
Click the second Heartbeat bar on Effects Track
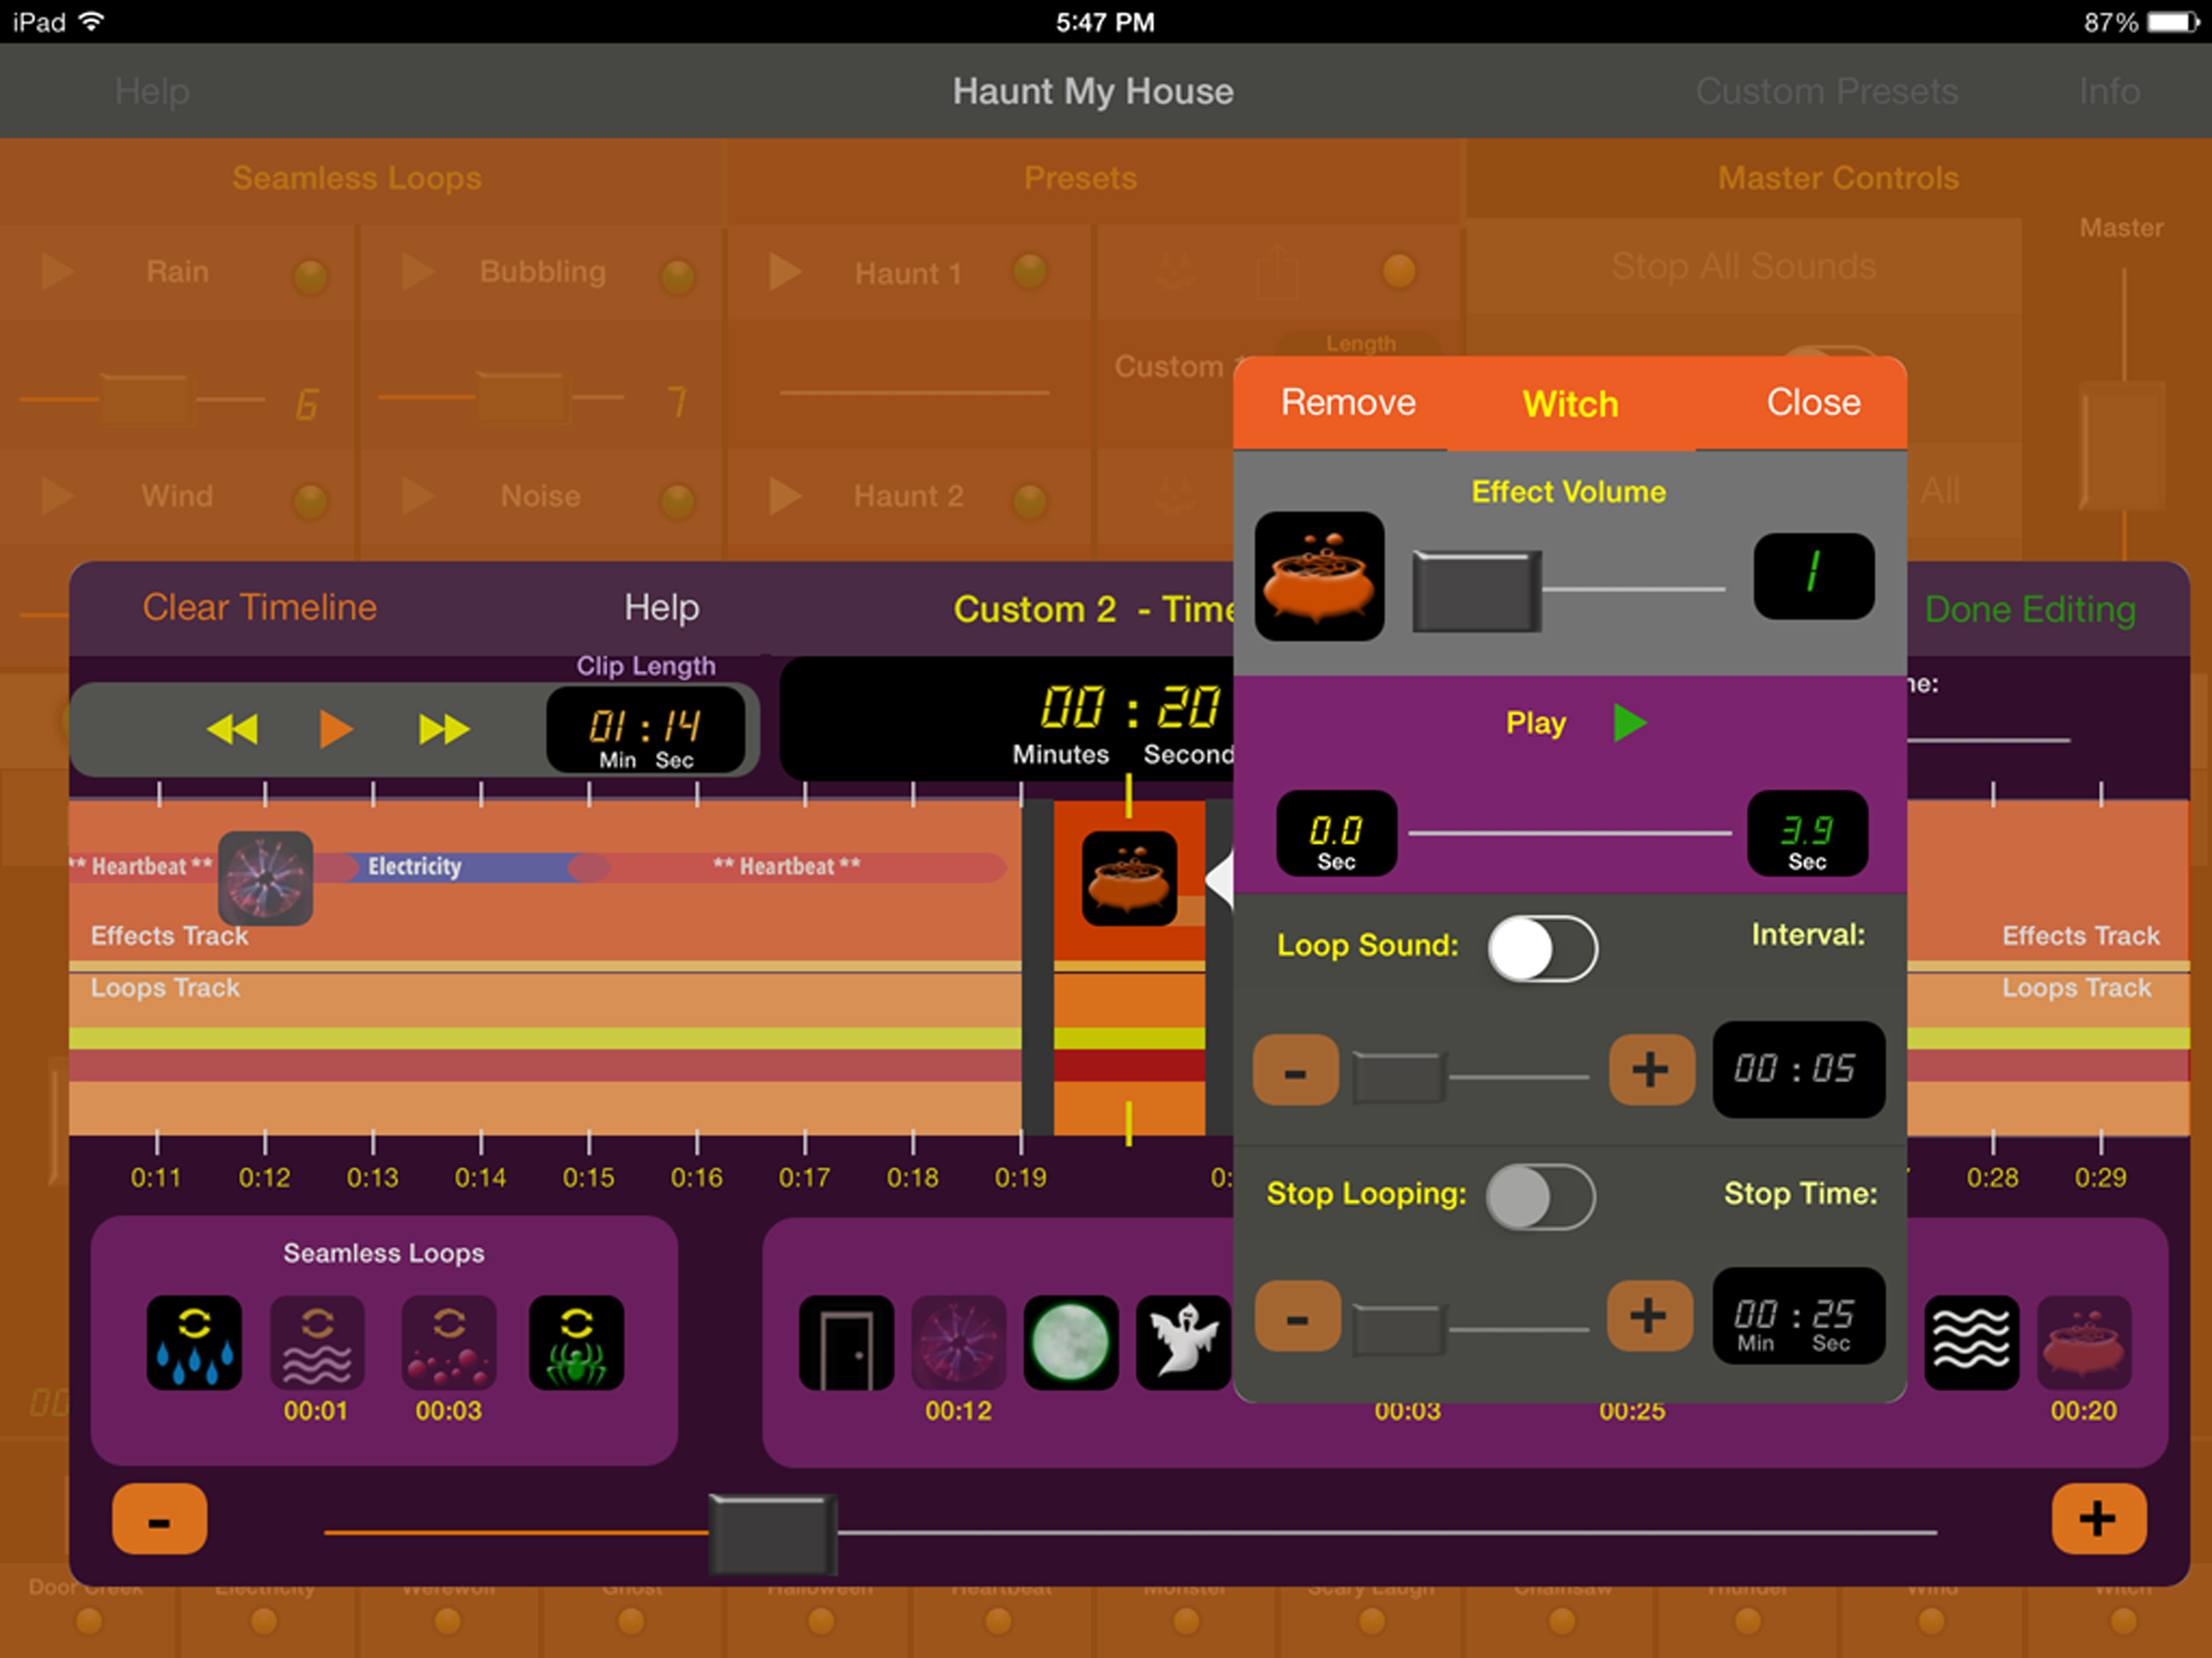[x=787, y=867]
